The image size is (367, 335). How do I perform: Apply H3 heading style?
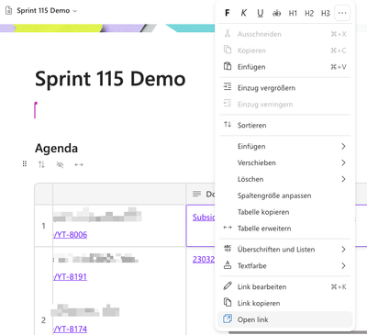(x=326, y=13)
